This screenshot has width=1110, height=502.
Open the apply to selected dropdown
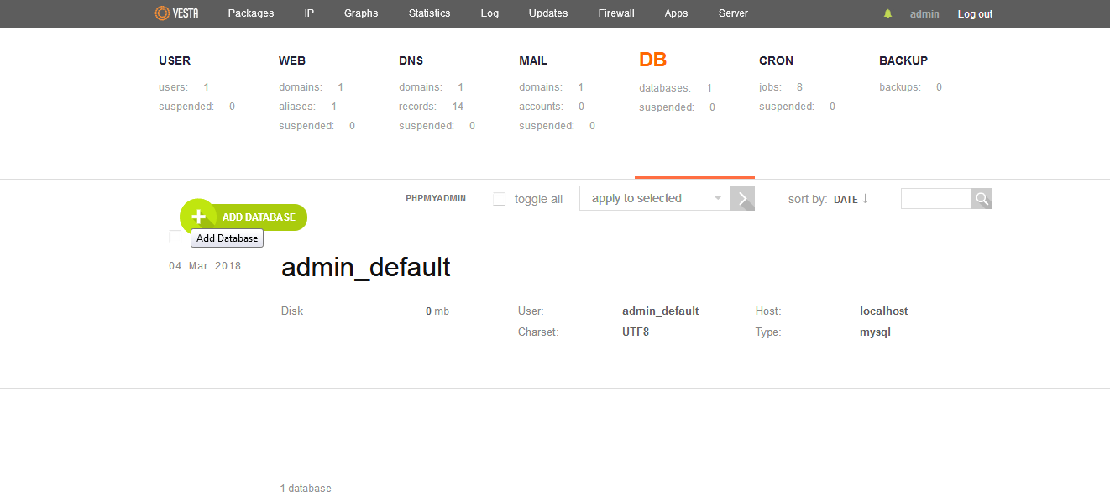(654, 199)
